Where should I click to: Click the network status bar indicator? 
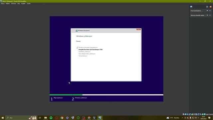(190, 114)
